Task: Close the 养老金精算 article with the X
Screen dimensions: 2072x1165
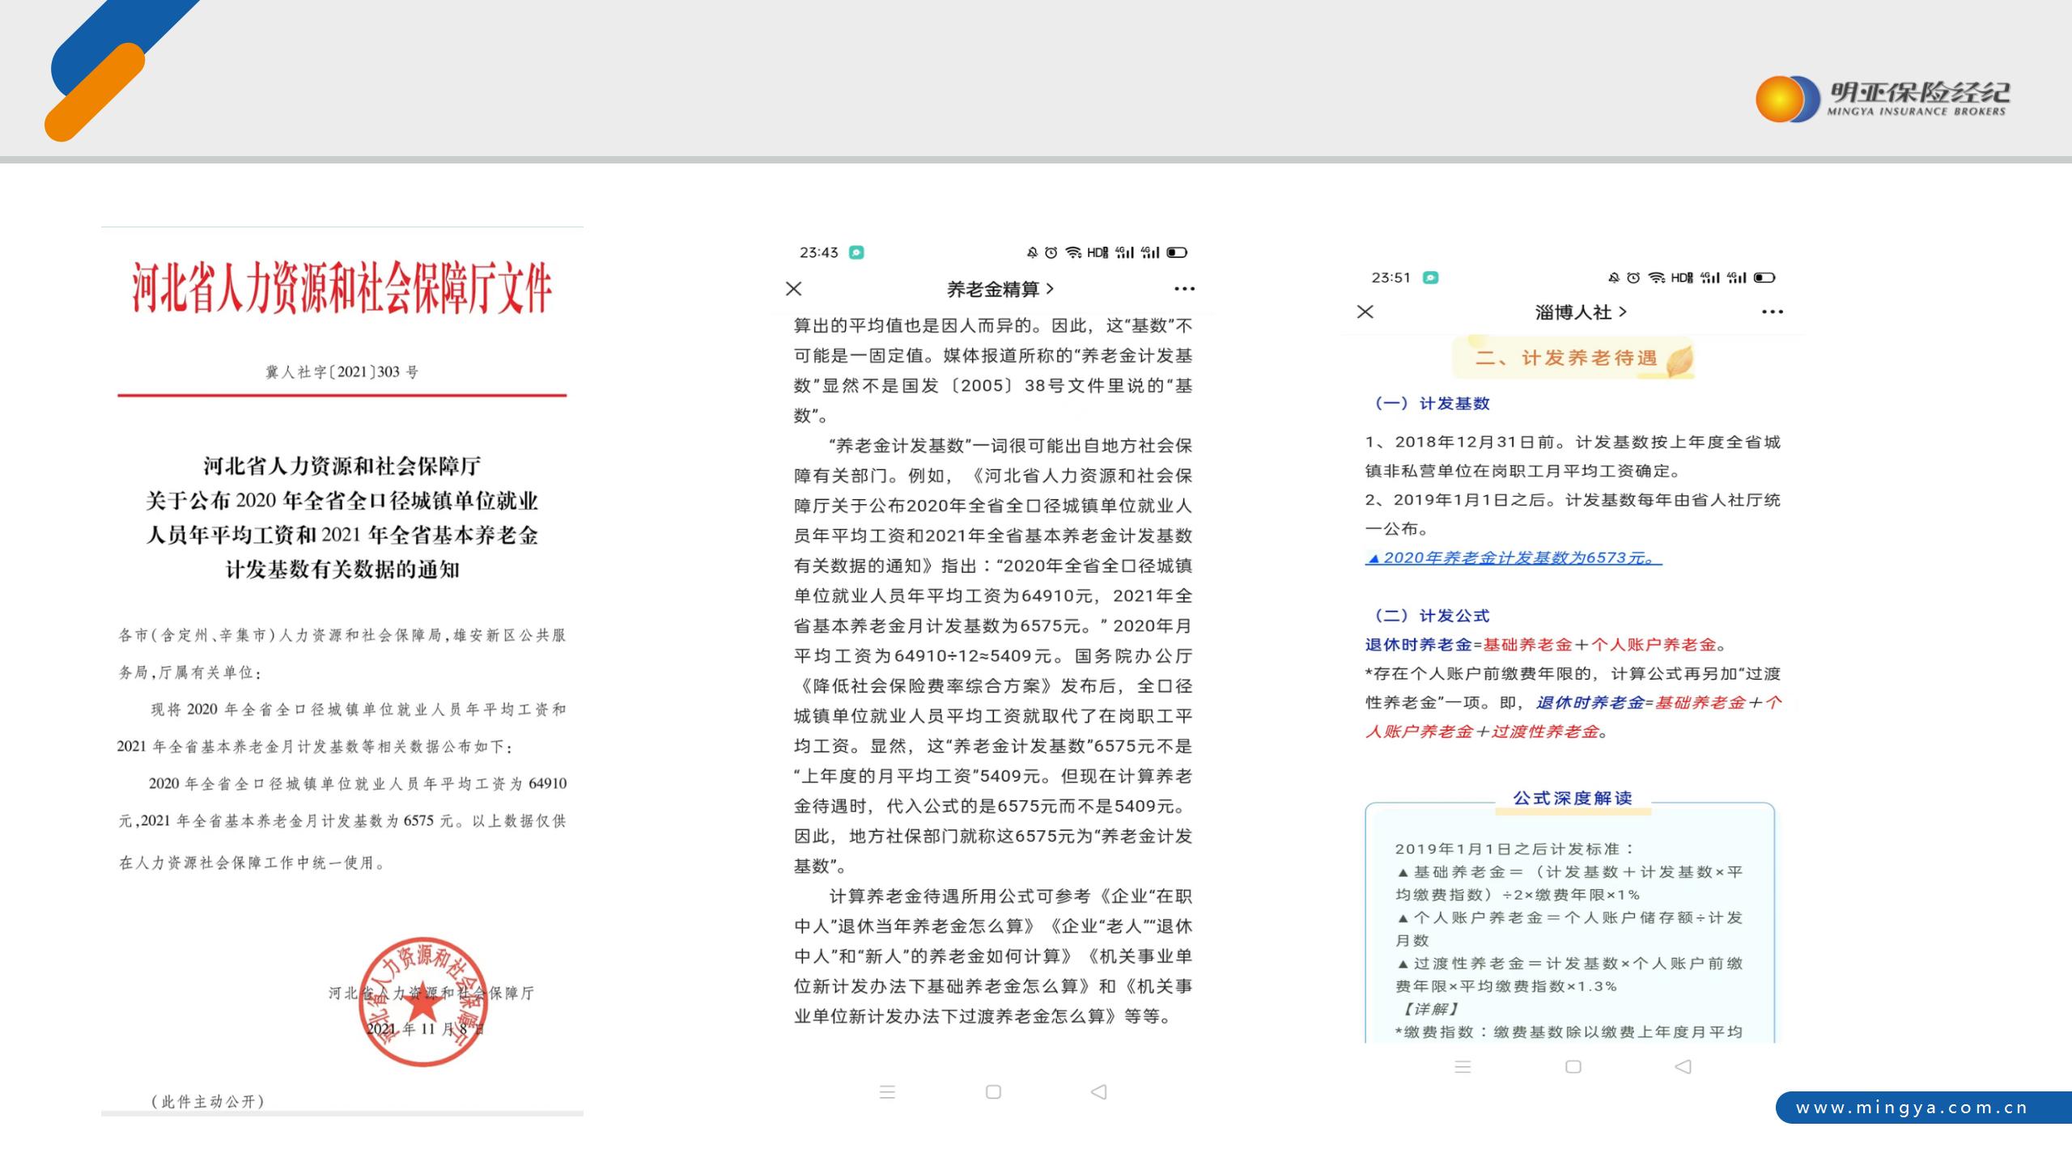Action: pos(795,289)
